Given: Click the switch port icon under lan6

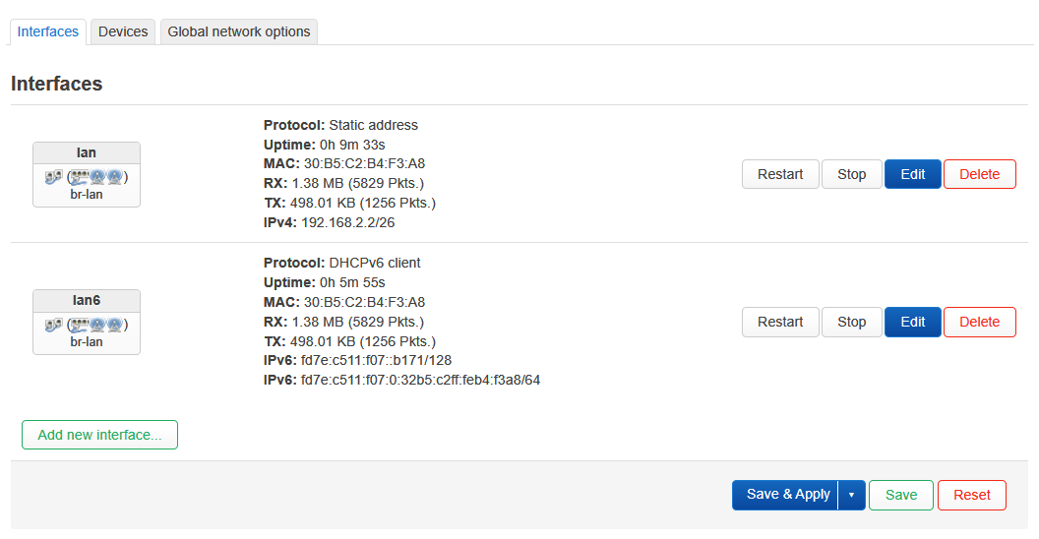Looking at the screenshot, I should [x=79, y=325].
